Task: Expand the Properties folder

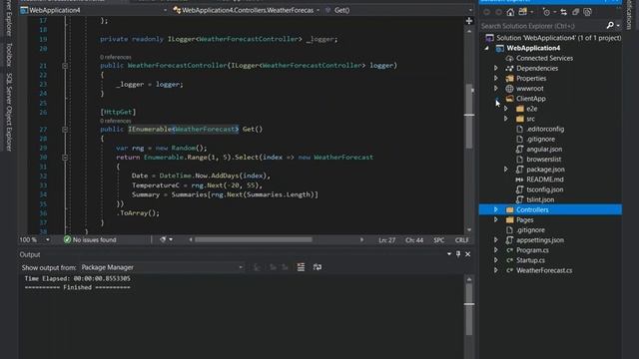Action: [496, 78]
